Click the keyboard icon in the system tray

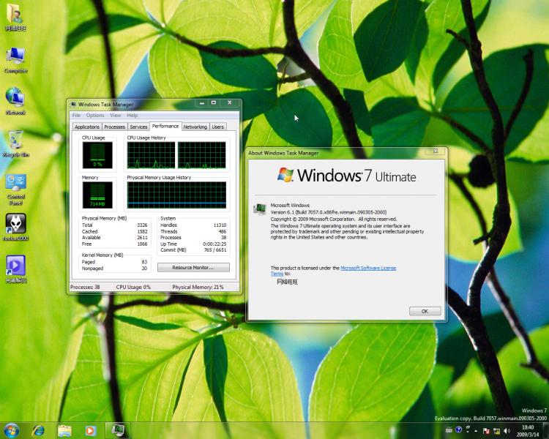(x=449, y=430)
